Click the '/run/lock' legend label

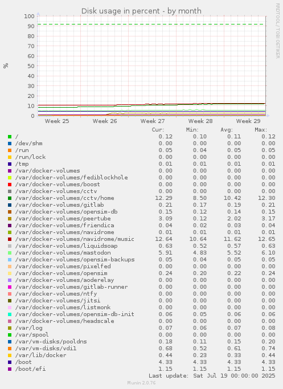pyautogui.click(x=31, y=157)
